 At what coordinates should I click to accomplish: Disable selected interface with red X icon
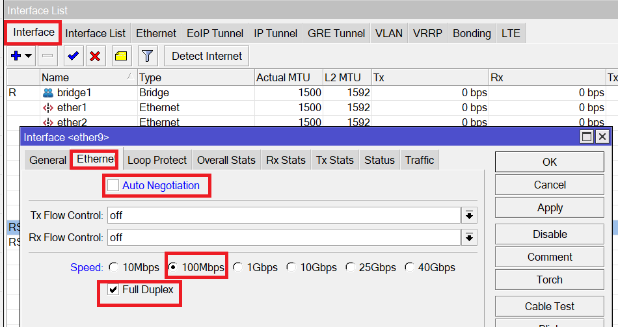coord(95,56)
